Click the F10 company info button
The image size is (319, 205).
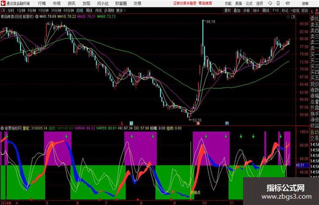[x=275, y=10]
